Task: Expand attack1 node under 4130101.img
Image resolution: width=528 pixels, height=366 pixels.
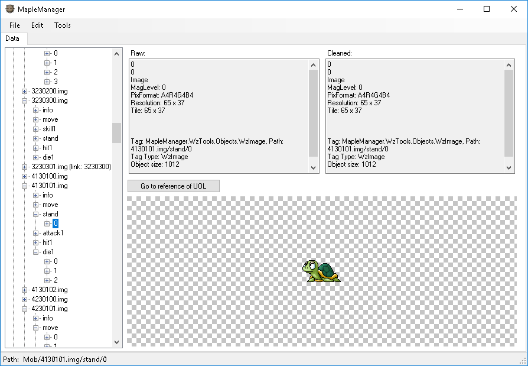Action: coord(35,233)
